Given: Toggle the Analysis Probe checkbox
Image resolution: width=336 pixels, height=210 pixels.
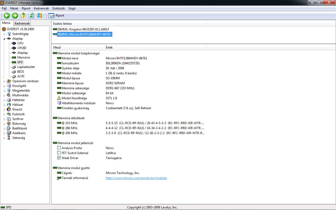Looking at the screenshot, I should (x=59, y=148).
